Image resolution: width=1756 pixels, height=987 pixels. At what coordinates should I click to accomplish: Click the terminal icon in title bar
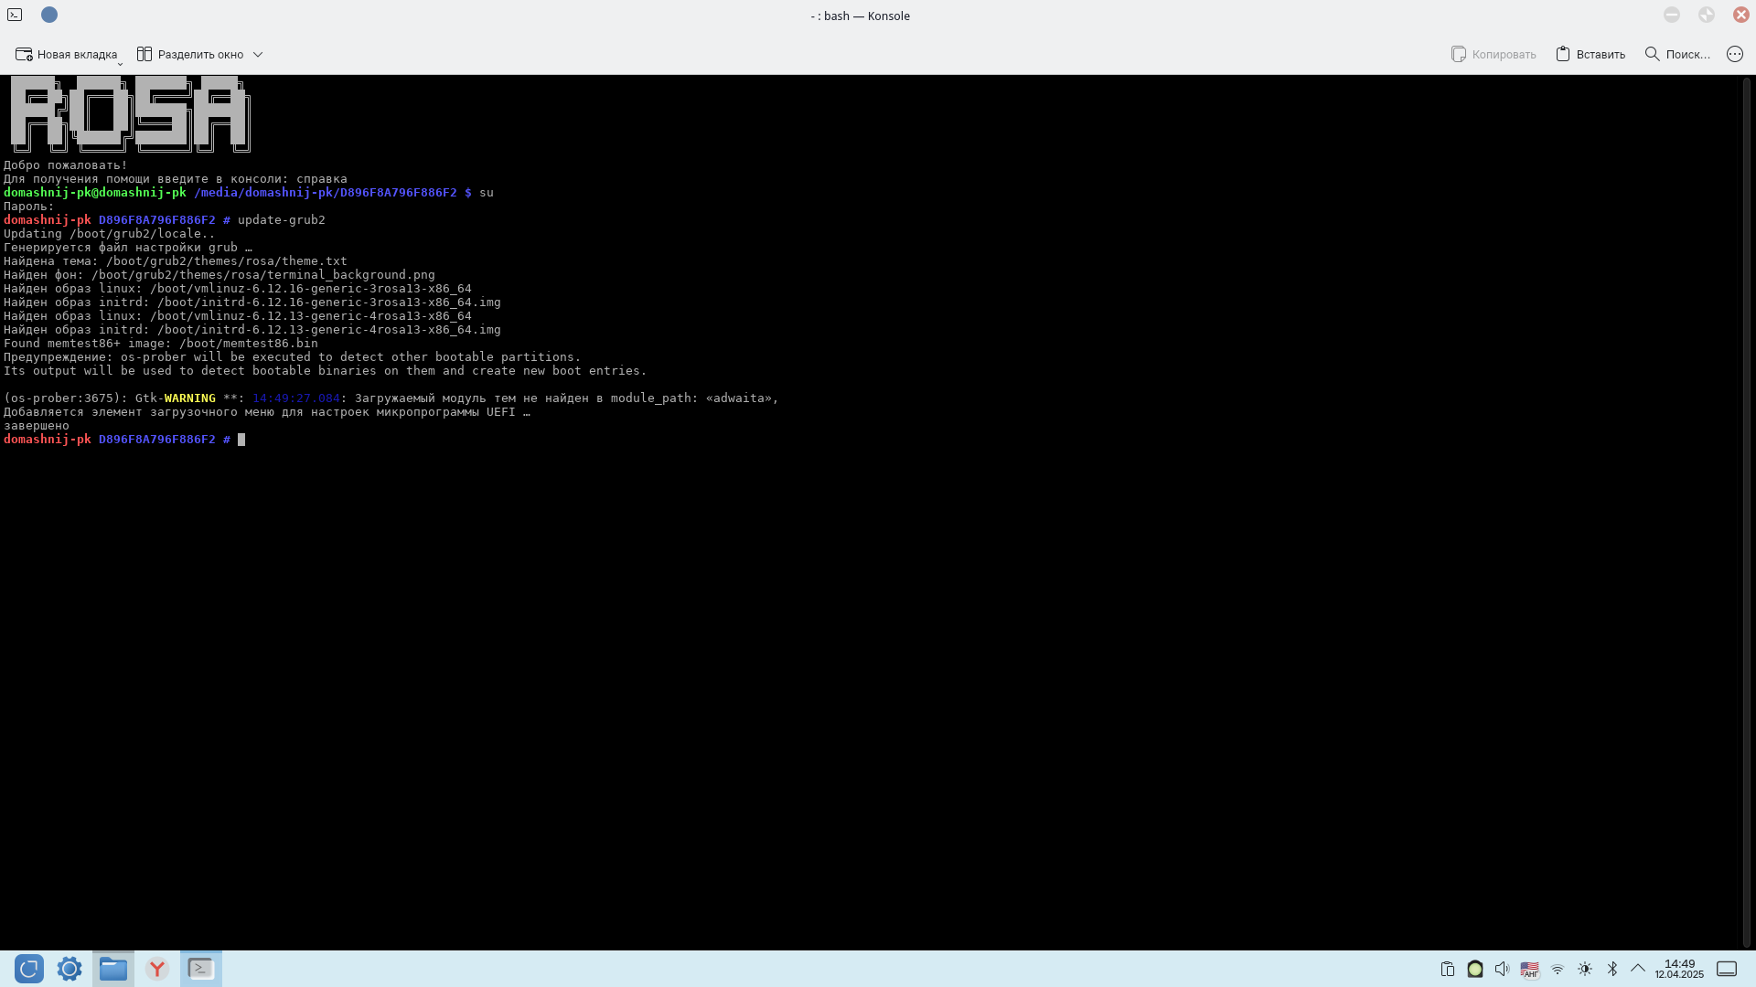coord(15,15)
